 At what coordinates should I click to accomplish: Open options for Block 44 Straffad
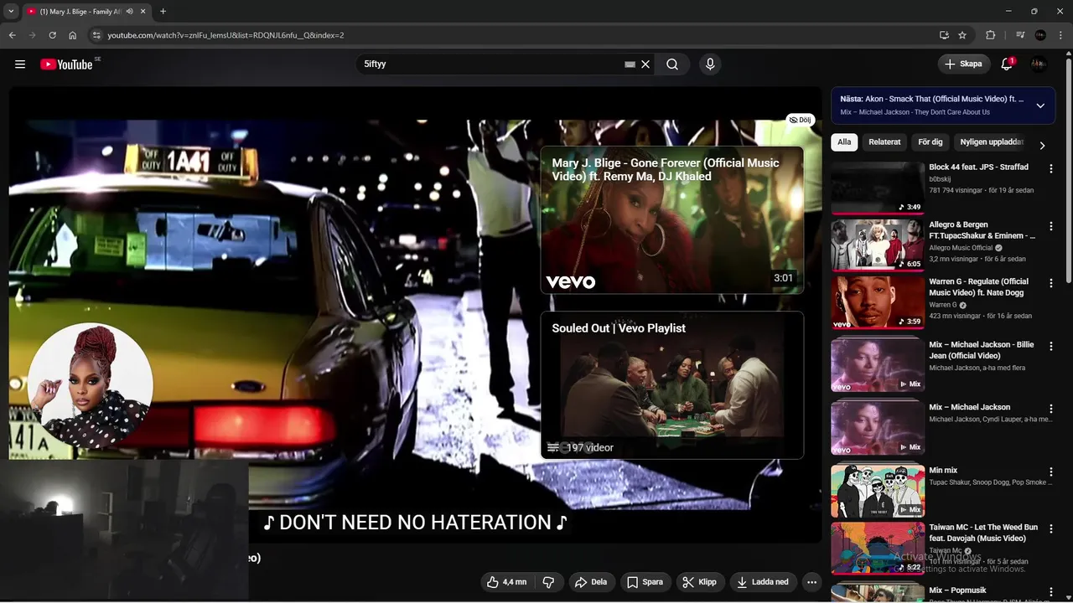(1050, 168)
